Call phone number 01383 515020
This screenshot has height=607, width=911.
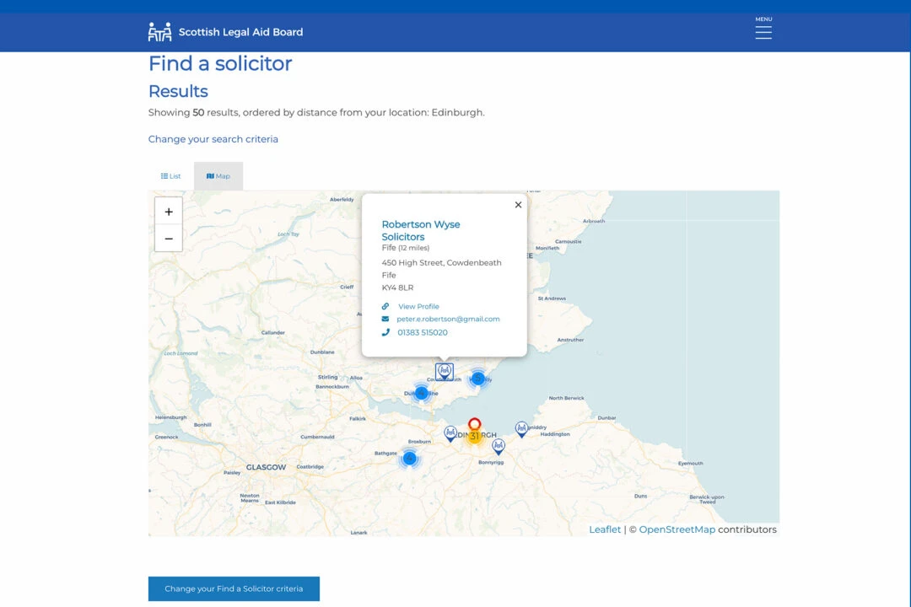[x=423, y=332]
